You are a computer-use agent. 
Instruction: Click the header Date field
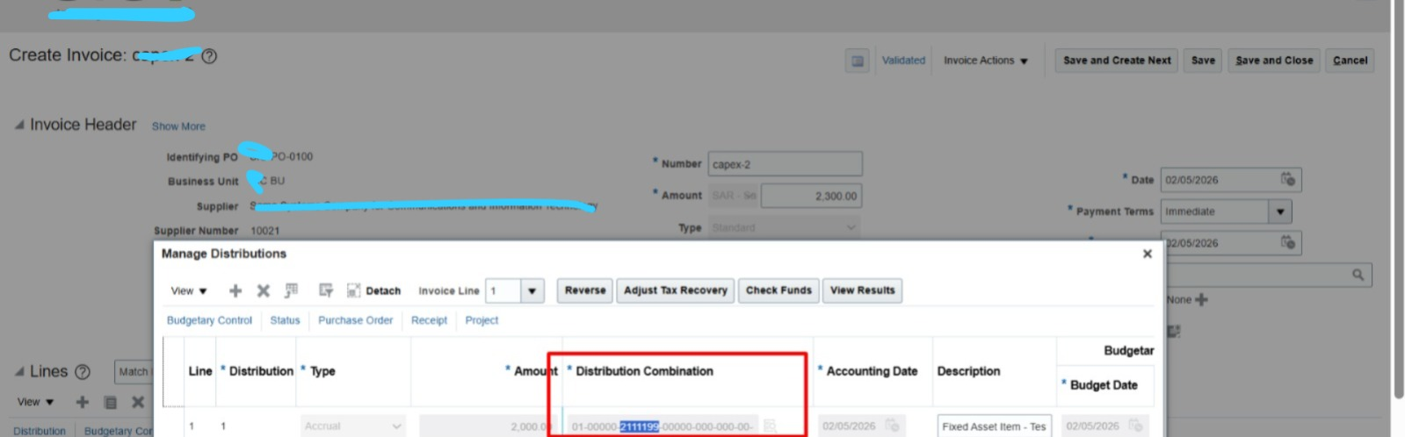pos(1230,180)
